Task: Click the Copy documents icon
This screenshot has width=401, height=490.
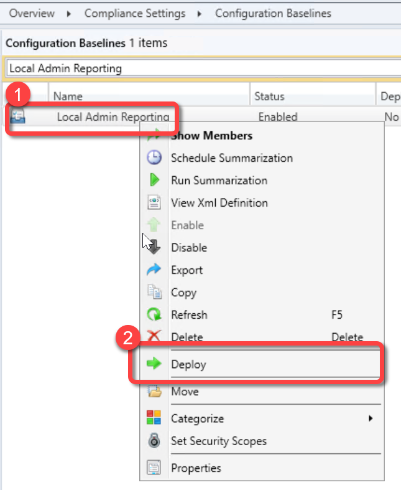Action: [x=154, y=293]
